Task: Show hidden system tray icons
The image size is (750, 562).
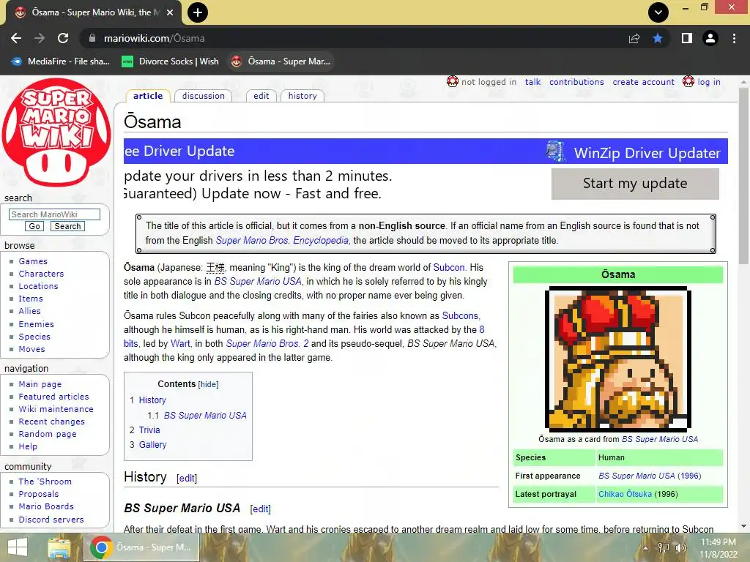Action: pos(646,548)
